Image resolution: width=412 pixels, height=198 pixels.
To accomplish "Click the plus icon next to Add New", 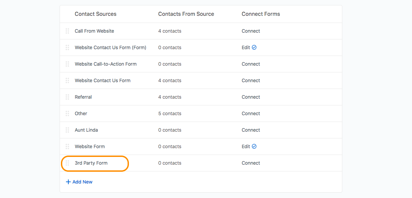I will (x=68, y=182).
